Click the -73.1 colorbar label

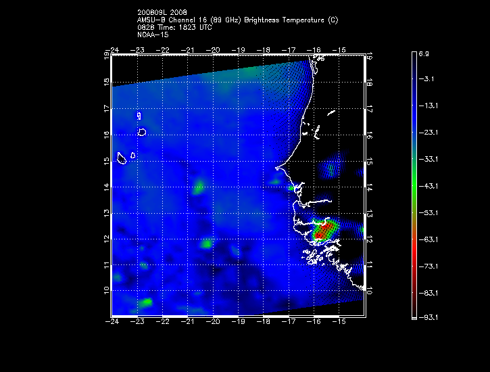click(x=428, y=266)
